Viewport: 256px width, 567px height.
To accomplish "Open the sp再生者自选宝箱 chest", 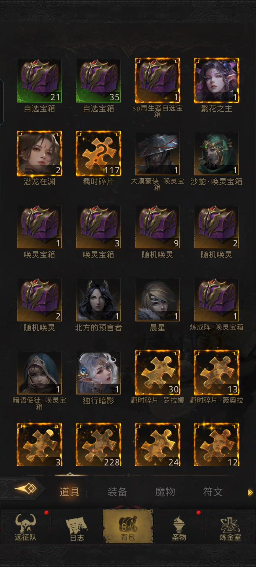I will tap(158, 81).
